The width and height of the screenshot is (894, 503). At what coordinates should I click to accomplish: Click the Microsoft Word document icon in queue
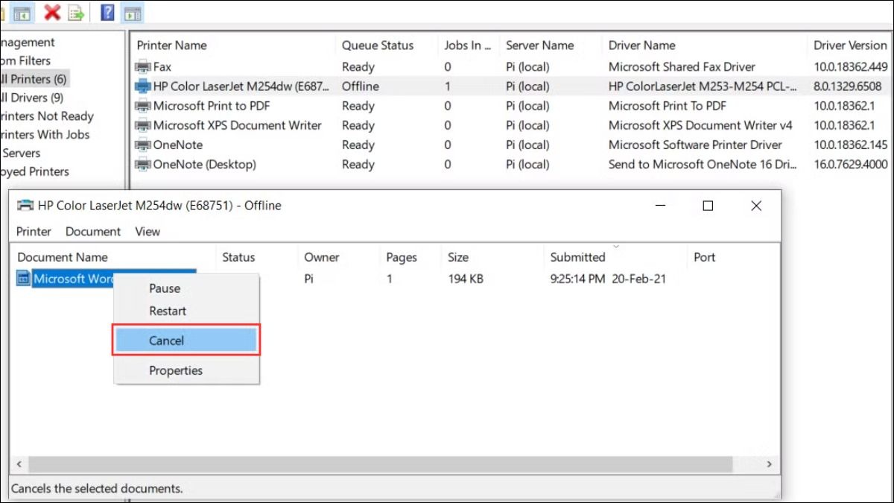pos(24,279)
